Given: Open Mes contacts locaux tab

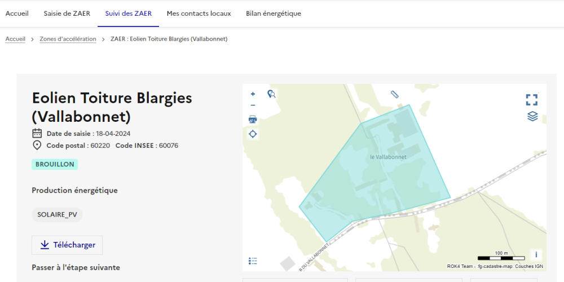Looking at the screenshot, I should 199,14.
